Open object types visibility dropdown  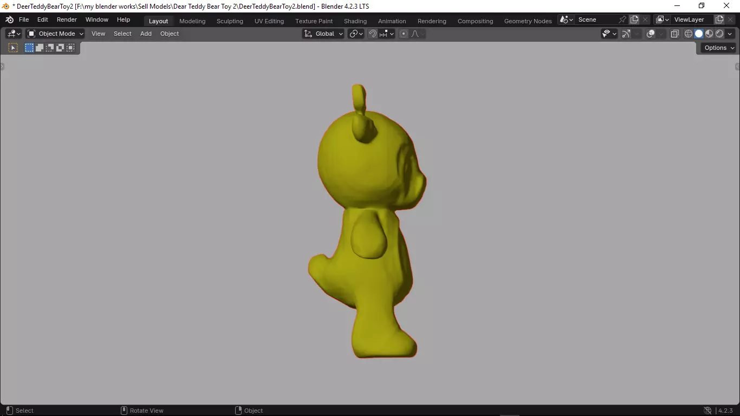(609, 34)
